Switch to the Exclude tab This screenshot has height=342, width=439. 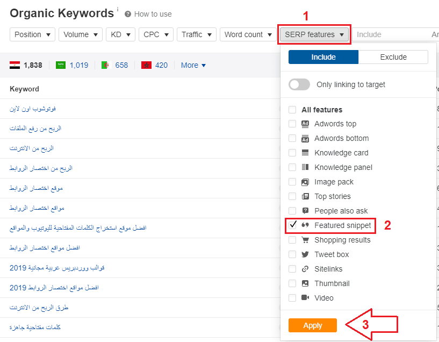click(393, 57)
